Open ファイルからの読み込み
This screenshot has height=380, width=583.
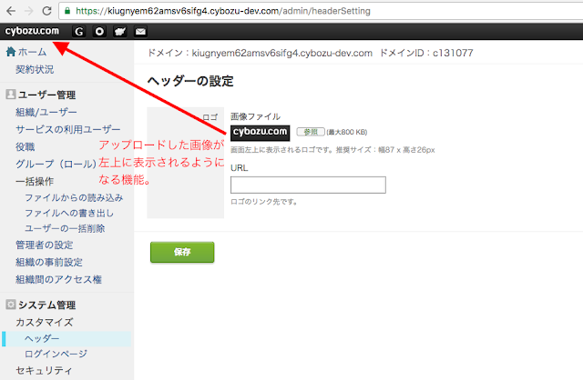pos(74,198)
